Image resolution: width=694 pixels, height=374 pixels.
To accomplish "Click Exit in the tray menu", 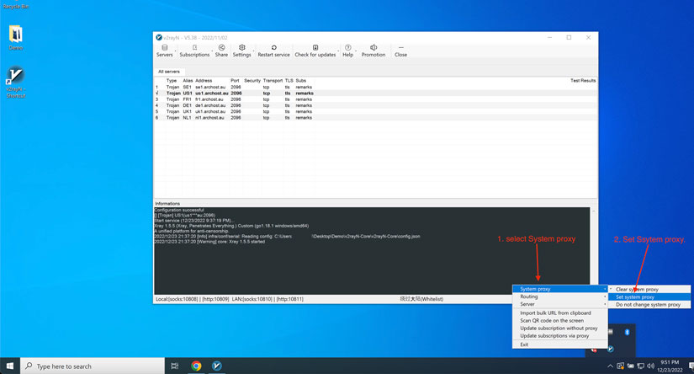I will pos(524,344).
